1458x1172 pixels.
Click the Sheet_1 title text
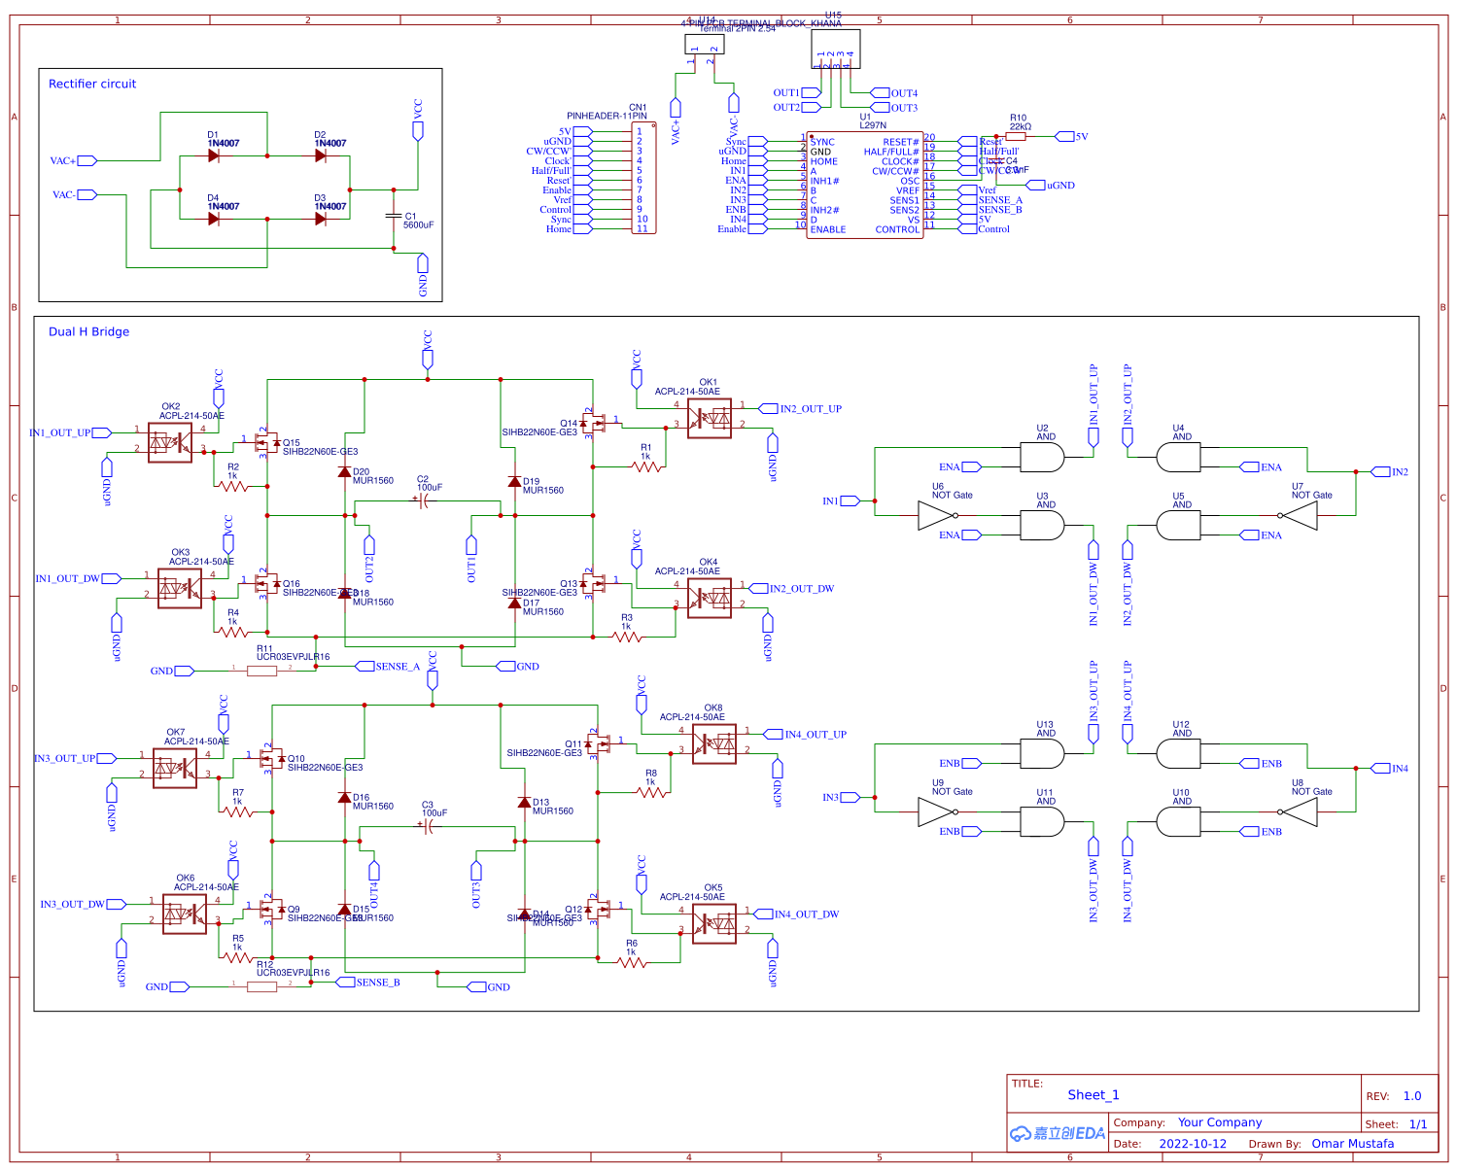click(x=1094, y=1094)
